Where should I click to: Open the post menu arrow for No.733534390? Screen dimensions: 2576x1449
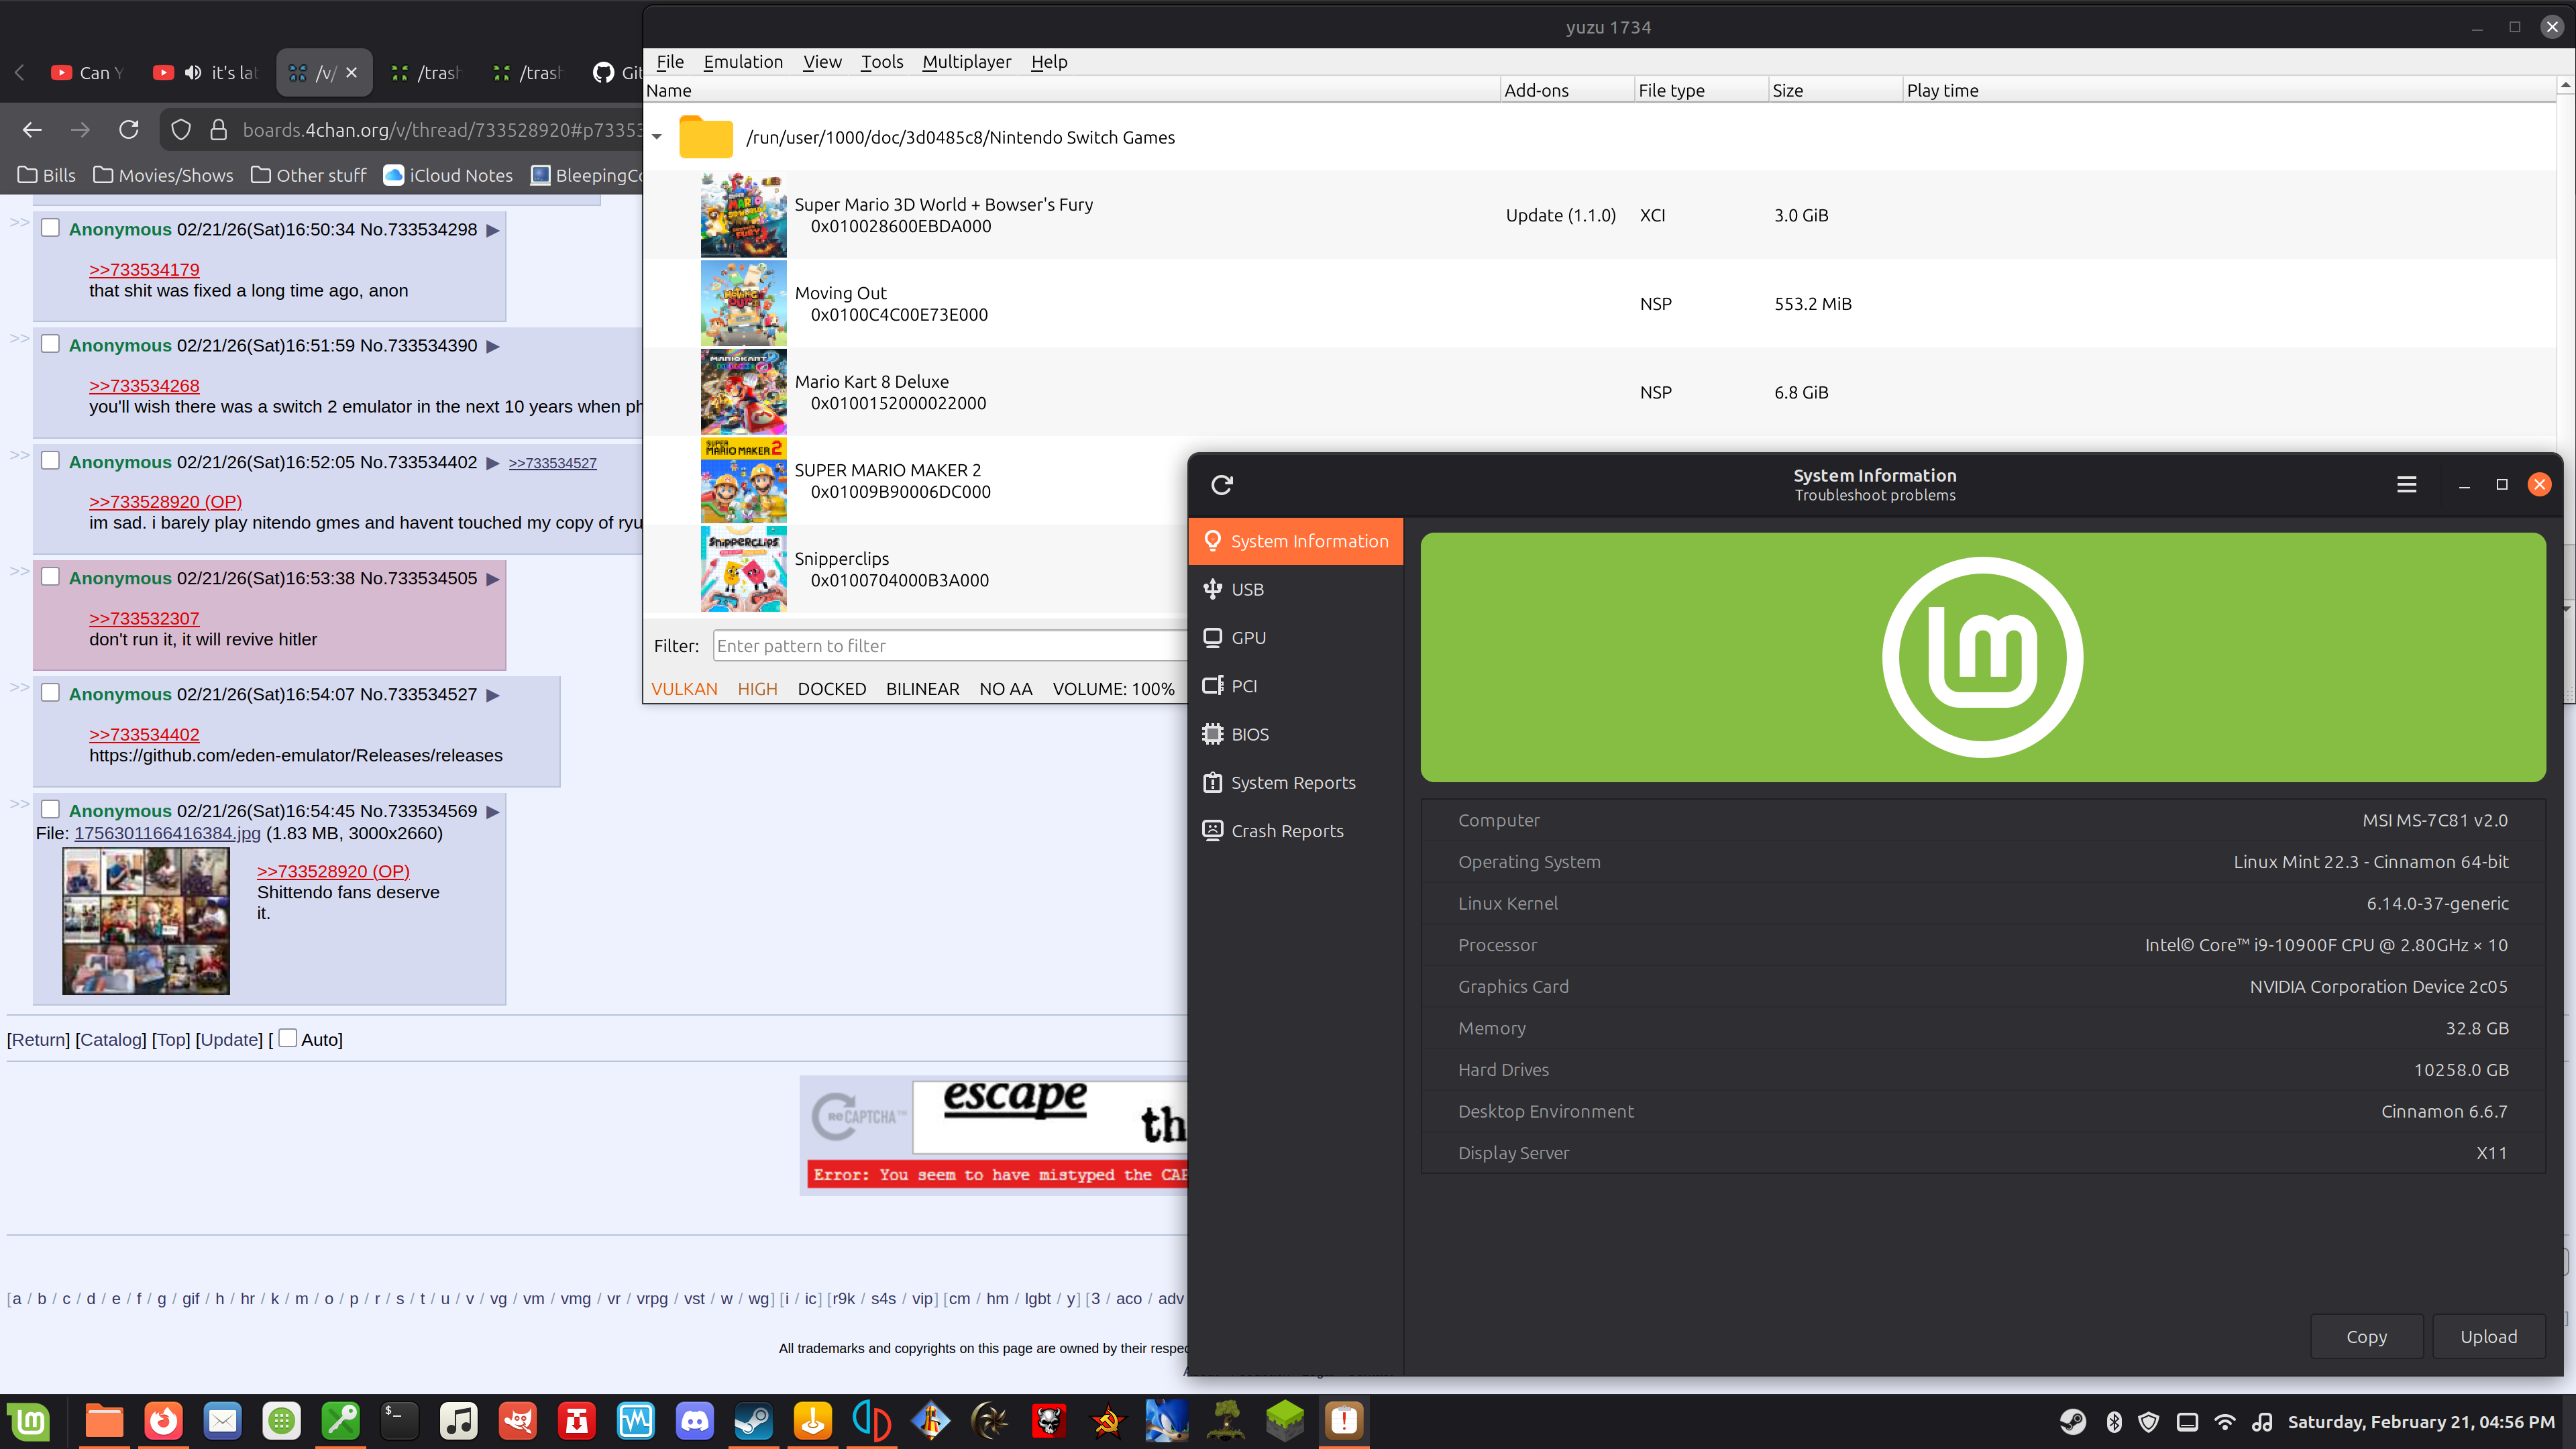pyautogui.click(x=492, y=346)
